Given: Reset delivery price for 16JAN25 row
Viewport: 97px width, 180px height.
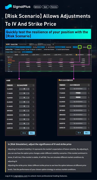Looking at the screenshot, I should point(89,89).
